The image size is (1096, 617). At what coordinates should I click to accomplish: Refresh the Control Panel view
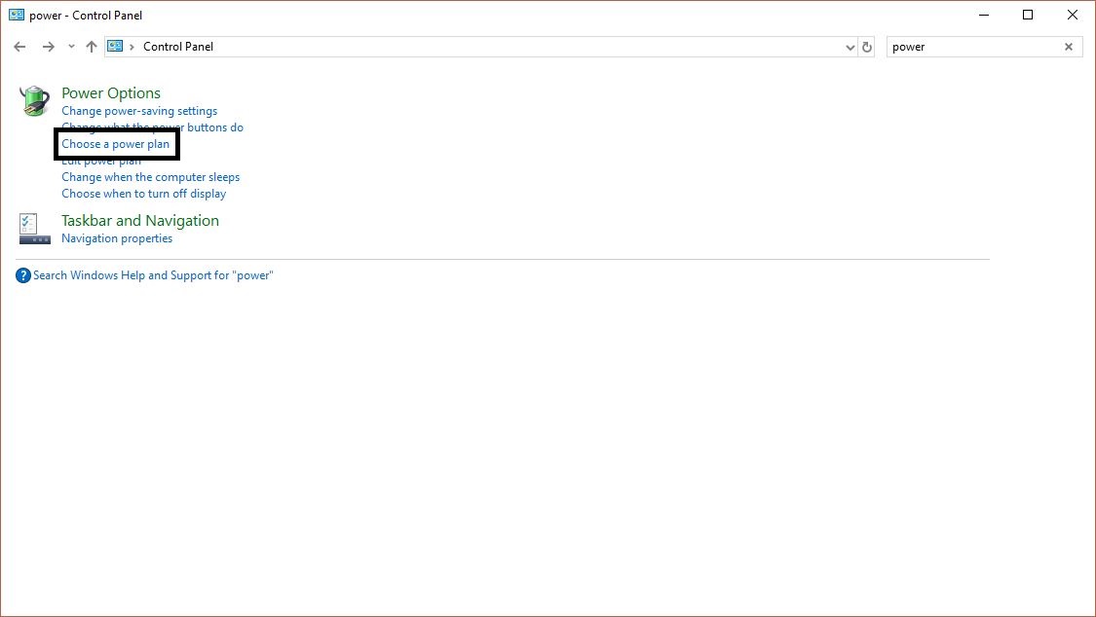[867, 48]
